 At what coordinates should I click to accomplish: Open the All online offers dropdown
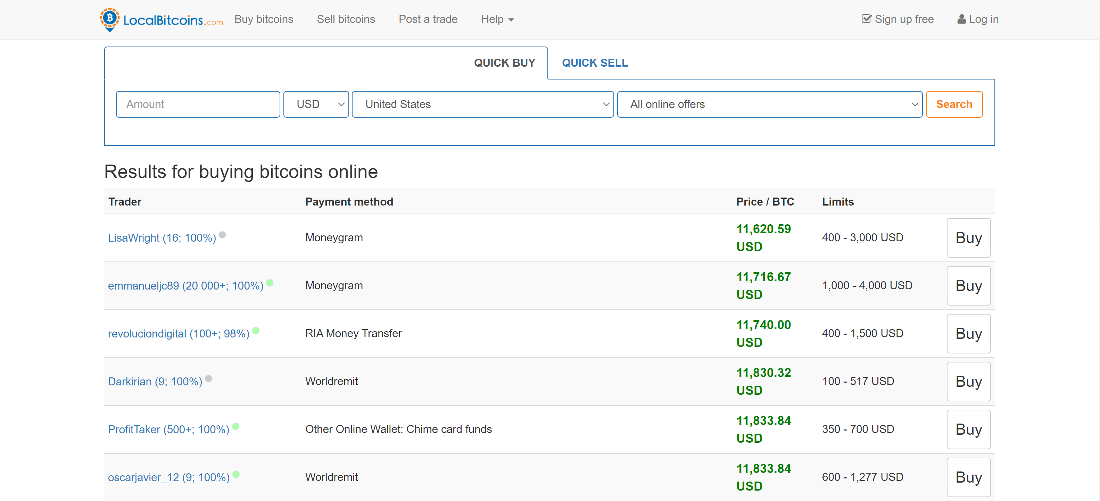tap(769, 104)
